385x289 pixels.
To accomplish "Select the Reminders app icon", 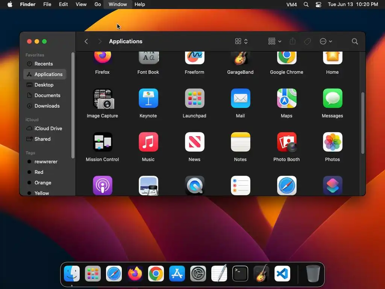I will coord(240,186).
